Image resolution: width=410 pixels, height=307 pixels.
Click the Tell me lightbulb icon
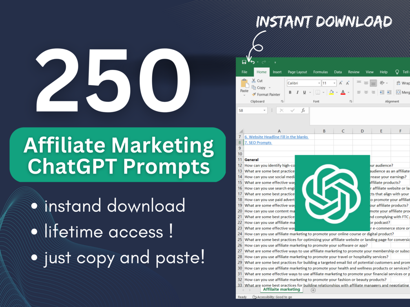[x=397, y=72]
